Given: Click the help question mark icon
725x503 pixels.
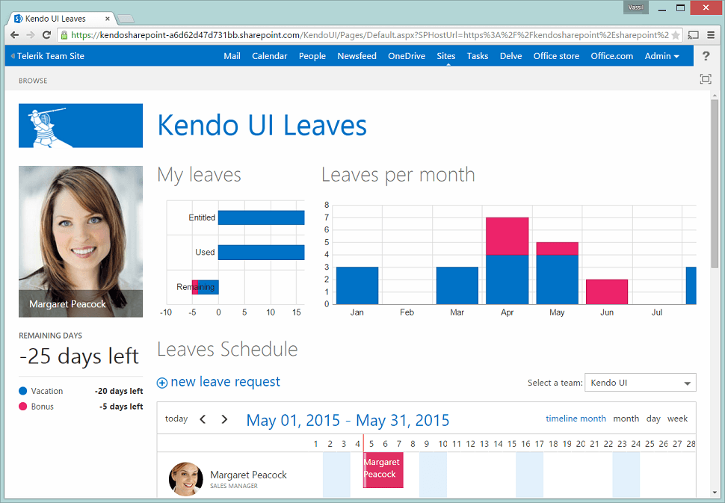Looking at the screenshot, I should click(706, 56).
